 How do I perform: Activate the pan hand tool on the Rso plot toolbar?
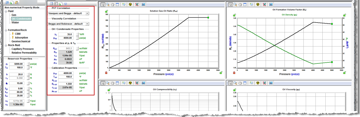click(x=112, y=5)
